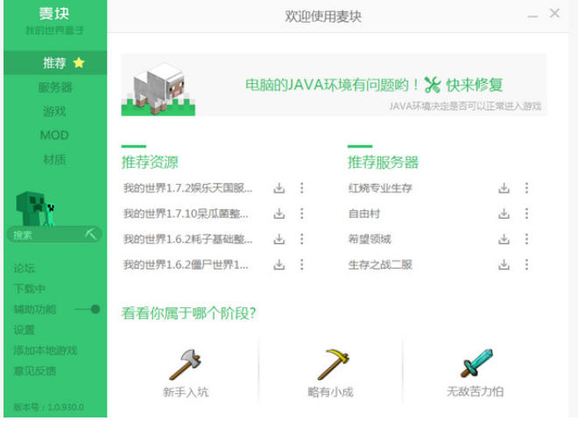Image resolution: width=578 pixels, height=428 pixels.
Task: Open more options for 我的世界1.7.2娱乐天国服
Action: [302, 188]
